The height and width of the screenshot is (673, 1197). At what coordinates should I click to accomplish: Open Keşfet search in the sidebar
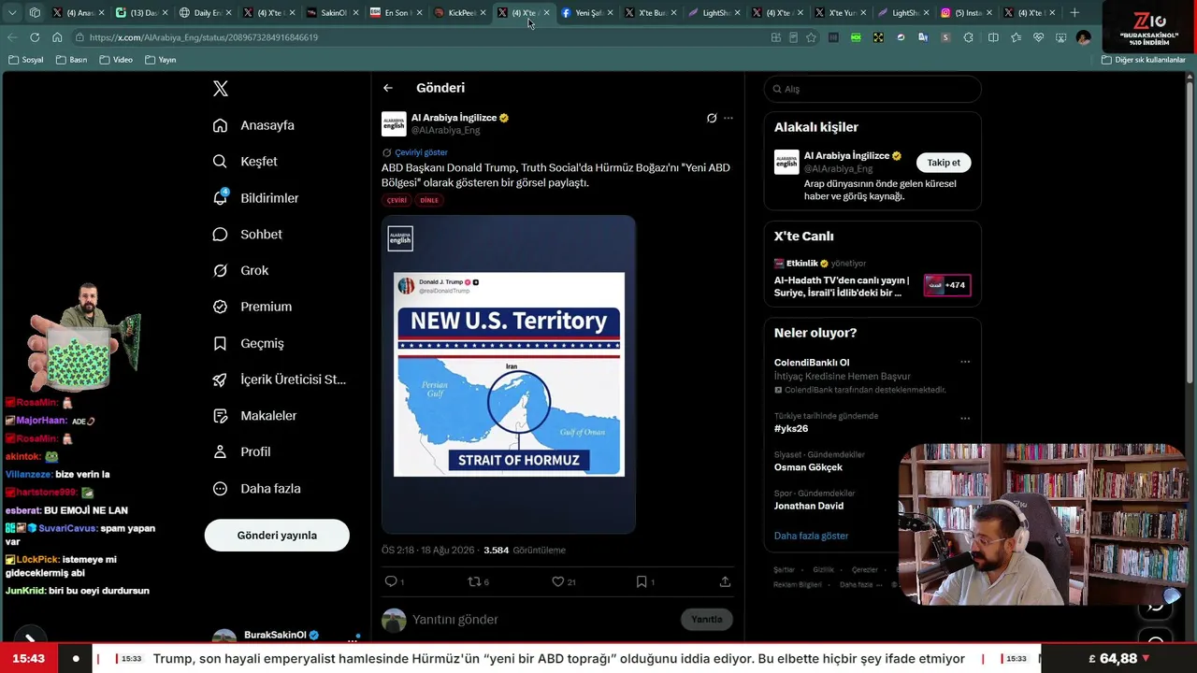[x=245, y=162]
